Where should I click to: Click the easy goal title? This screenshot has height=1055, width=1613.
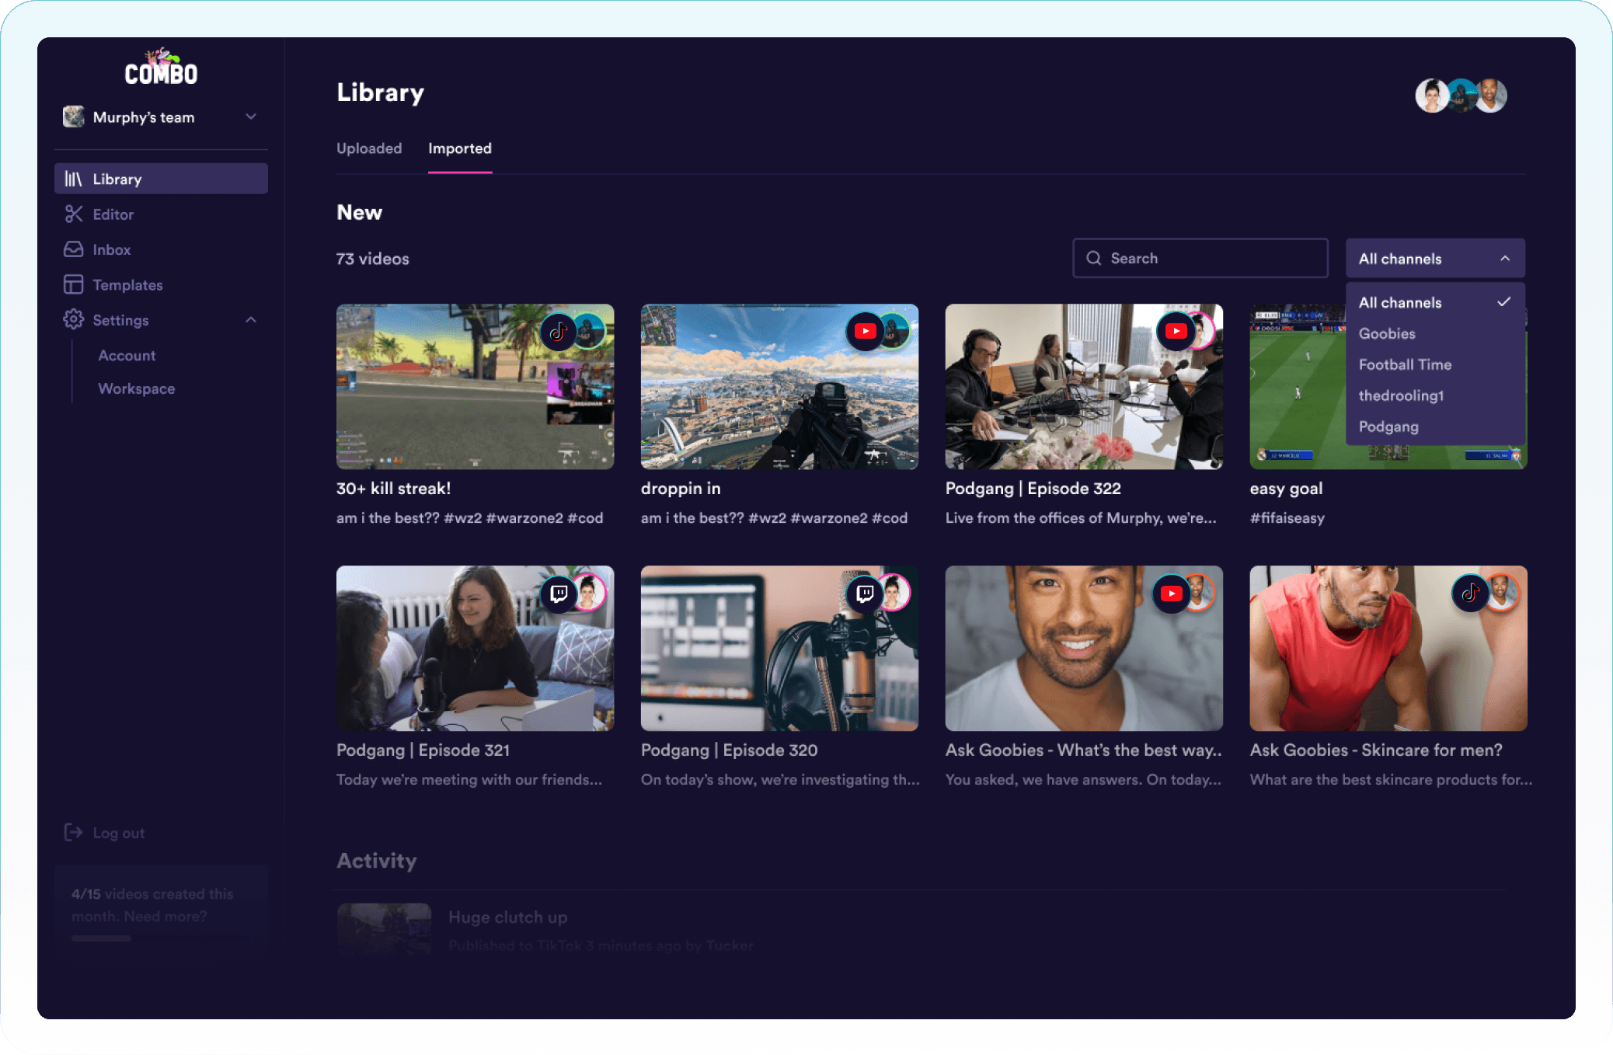[1286, 488]
